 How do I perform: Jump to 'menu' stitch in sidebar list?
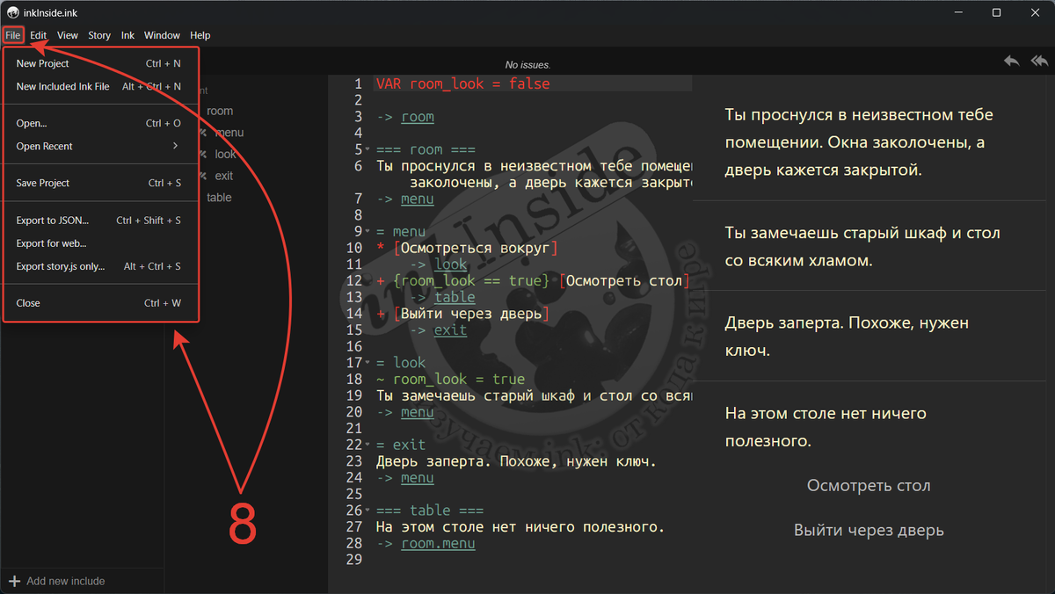point(229,133)
